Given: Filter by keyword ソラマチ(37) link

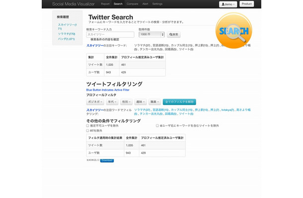Looking at the screenshot, I should [142, 110].
